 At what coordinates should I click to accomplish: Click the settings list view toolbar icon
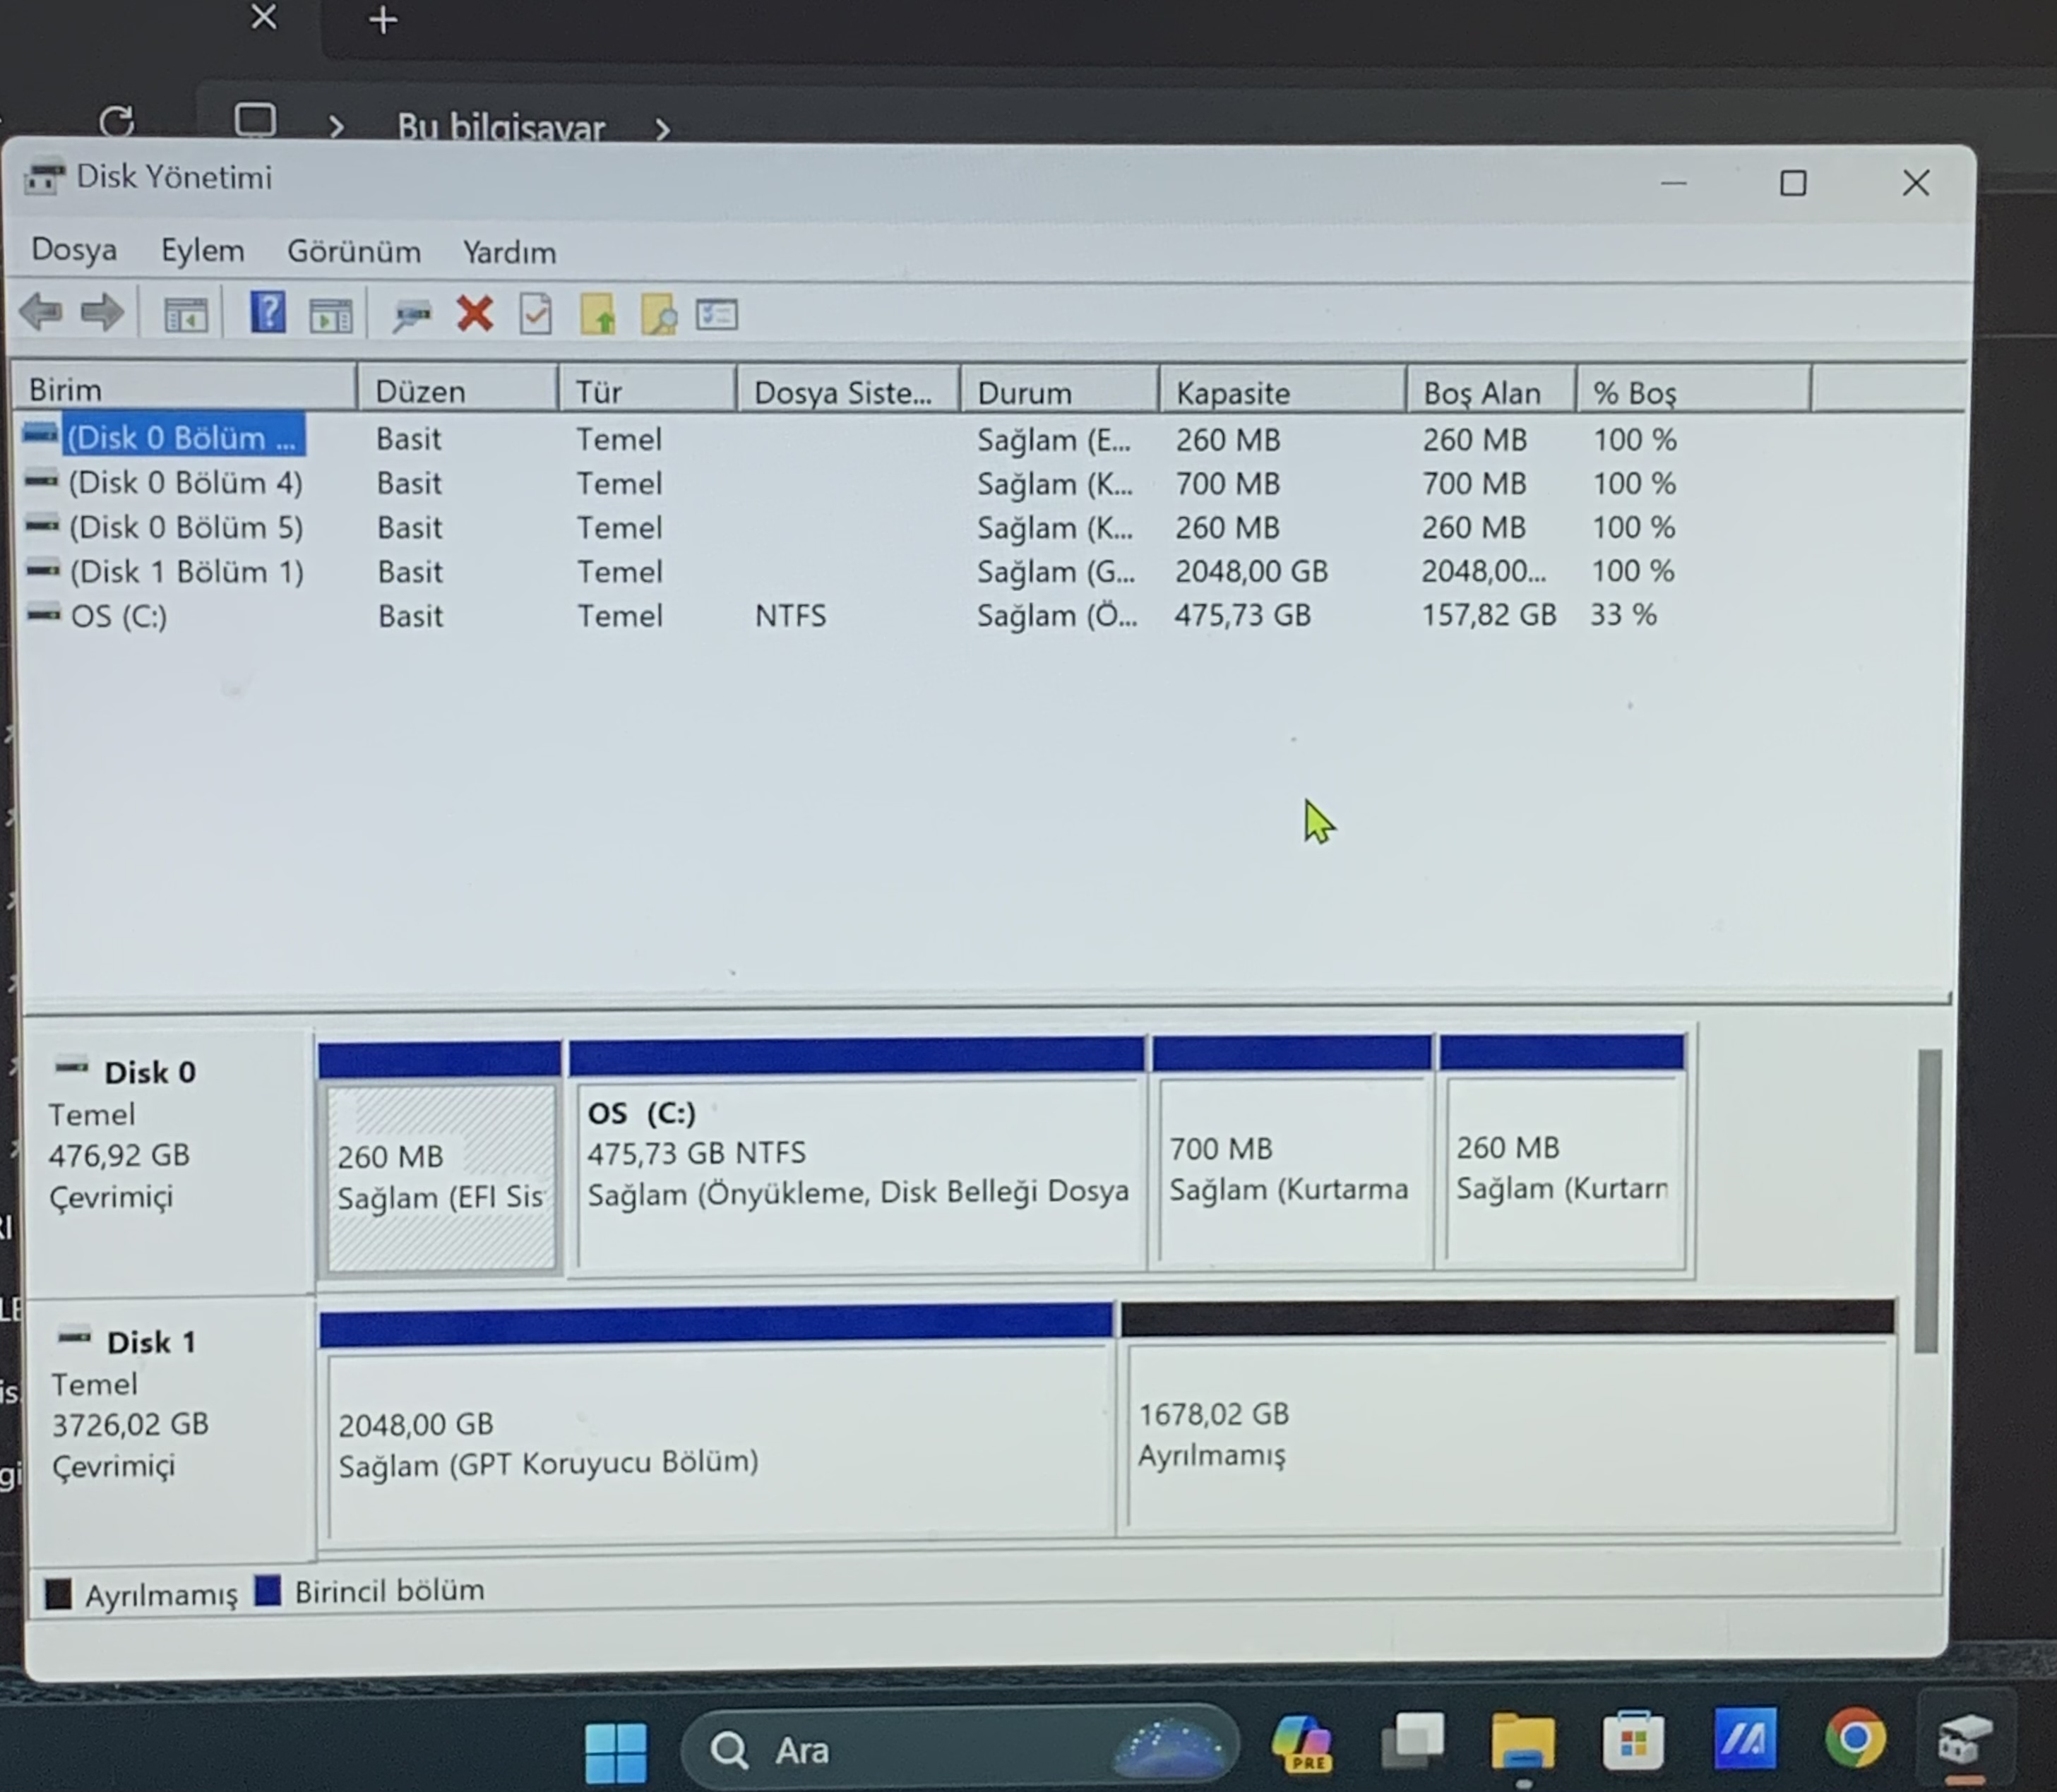tap(717, 316)
